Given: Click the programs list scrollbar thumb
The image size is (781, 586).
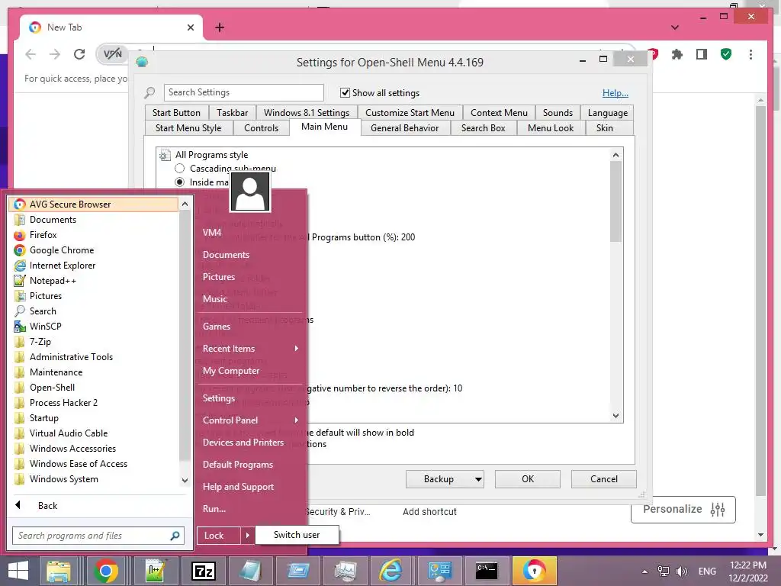Looking at the screenshot, I should [185, 334].
